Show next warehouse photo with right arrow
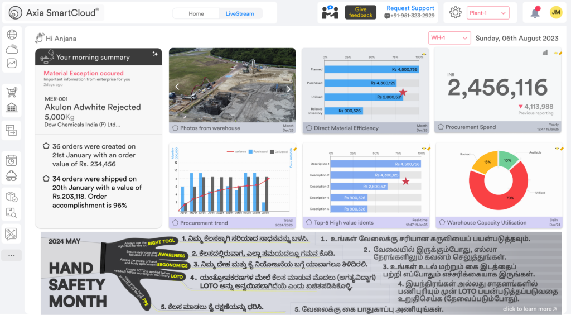Screen dimensions: 571x315 coord(288,88)
